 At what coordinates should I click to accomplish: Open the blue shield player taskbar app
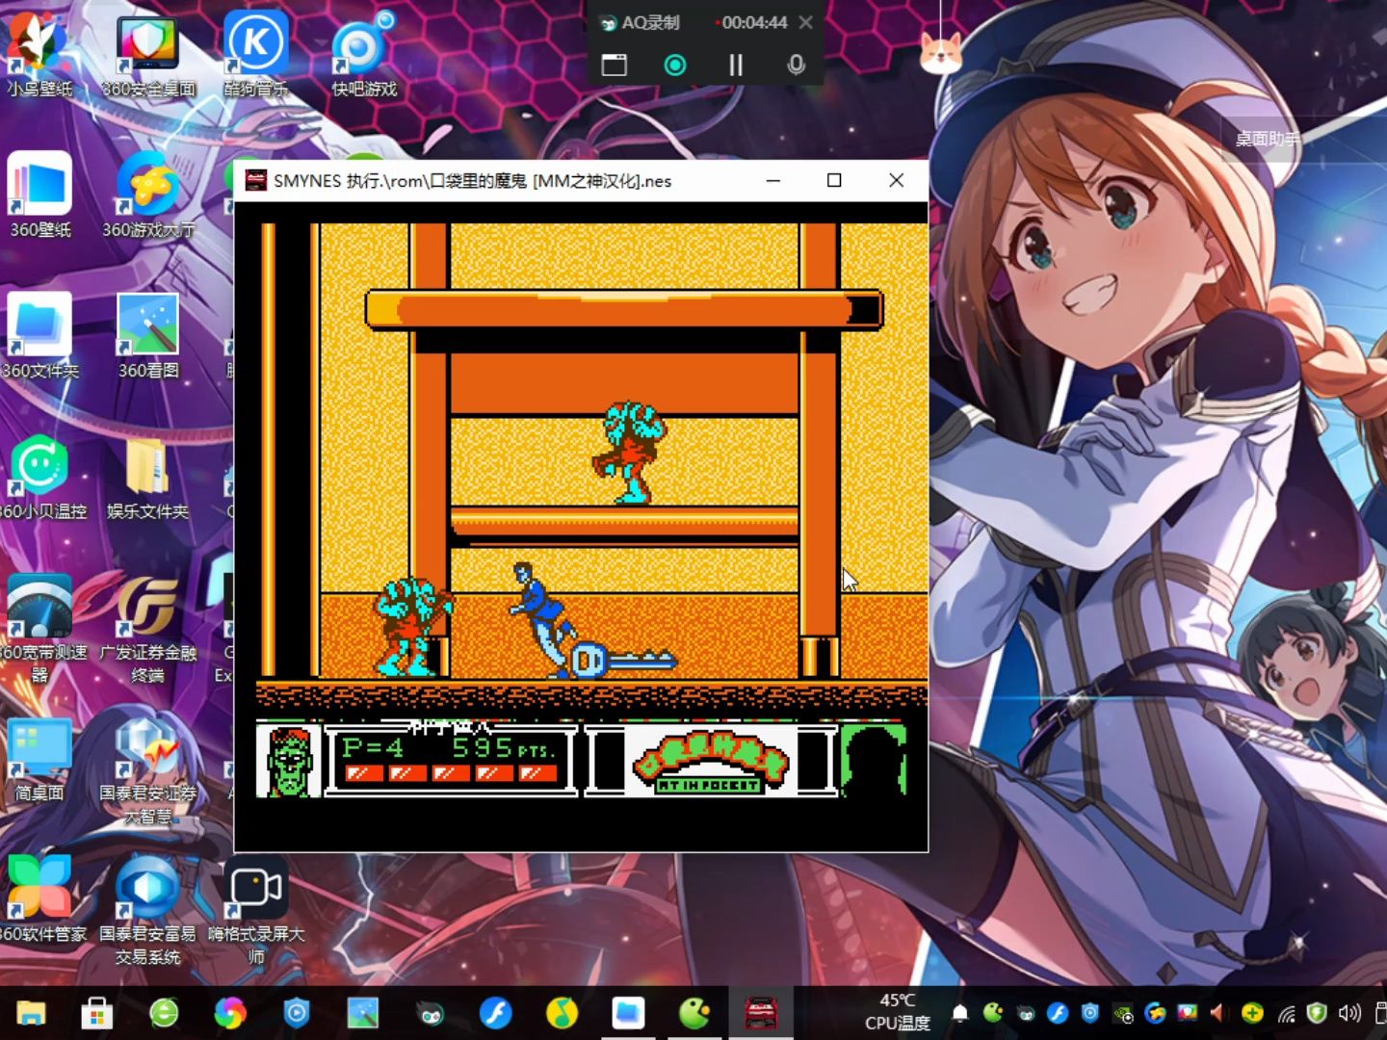coord(297,1013)
